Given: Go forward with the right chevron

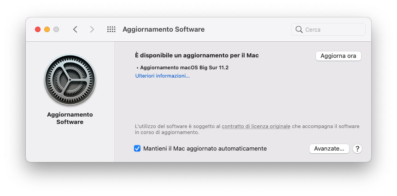Looking at the screenshot, I should (x=92, y=29).
